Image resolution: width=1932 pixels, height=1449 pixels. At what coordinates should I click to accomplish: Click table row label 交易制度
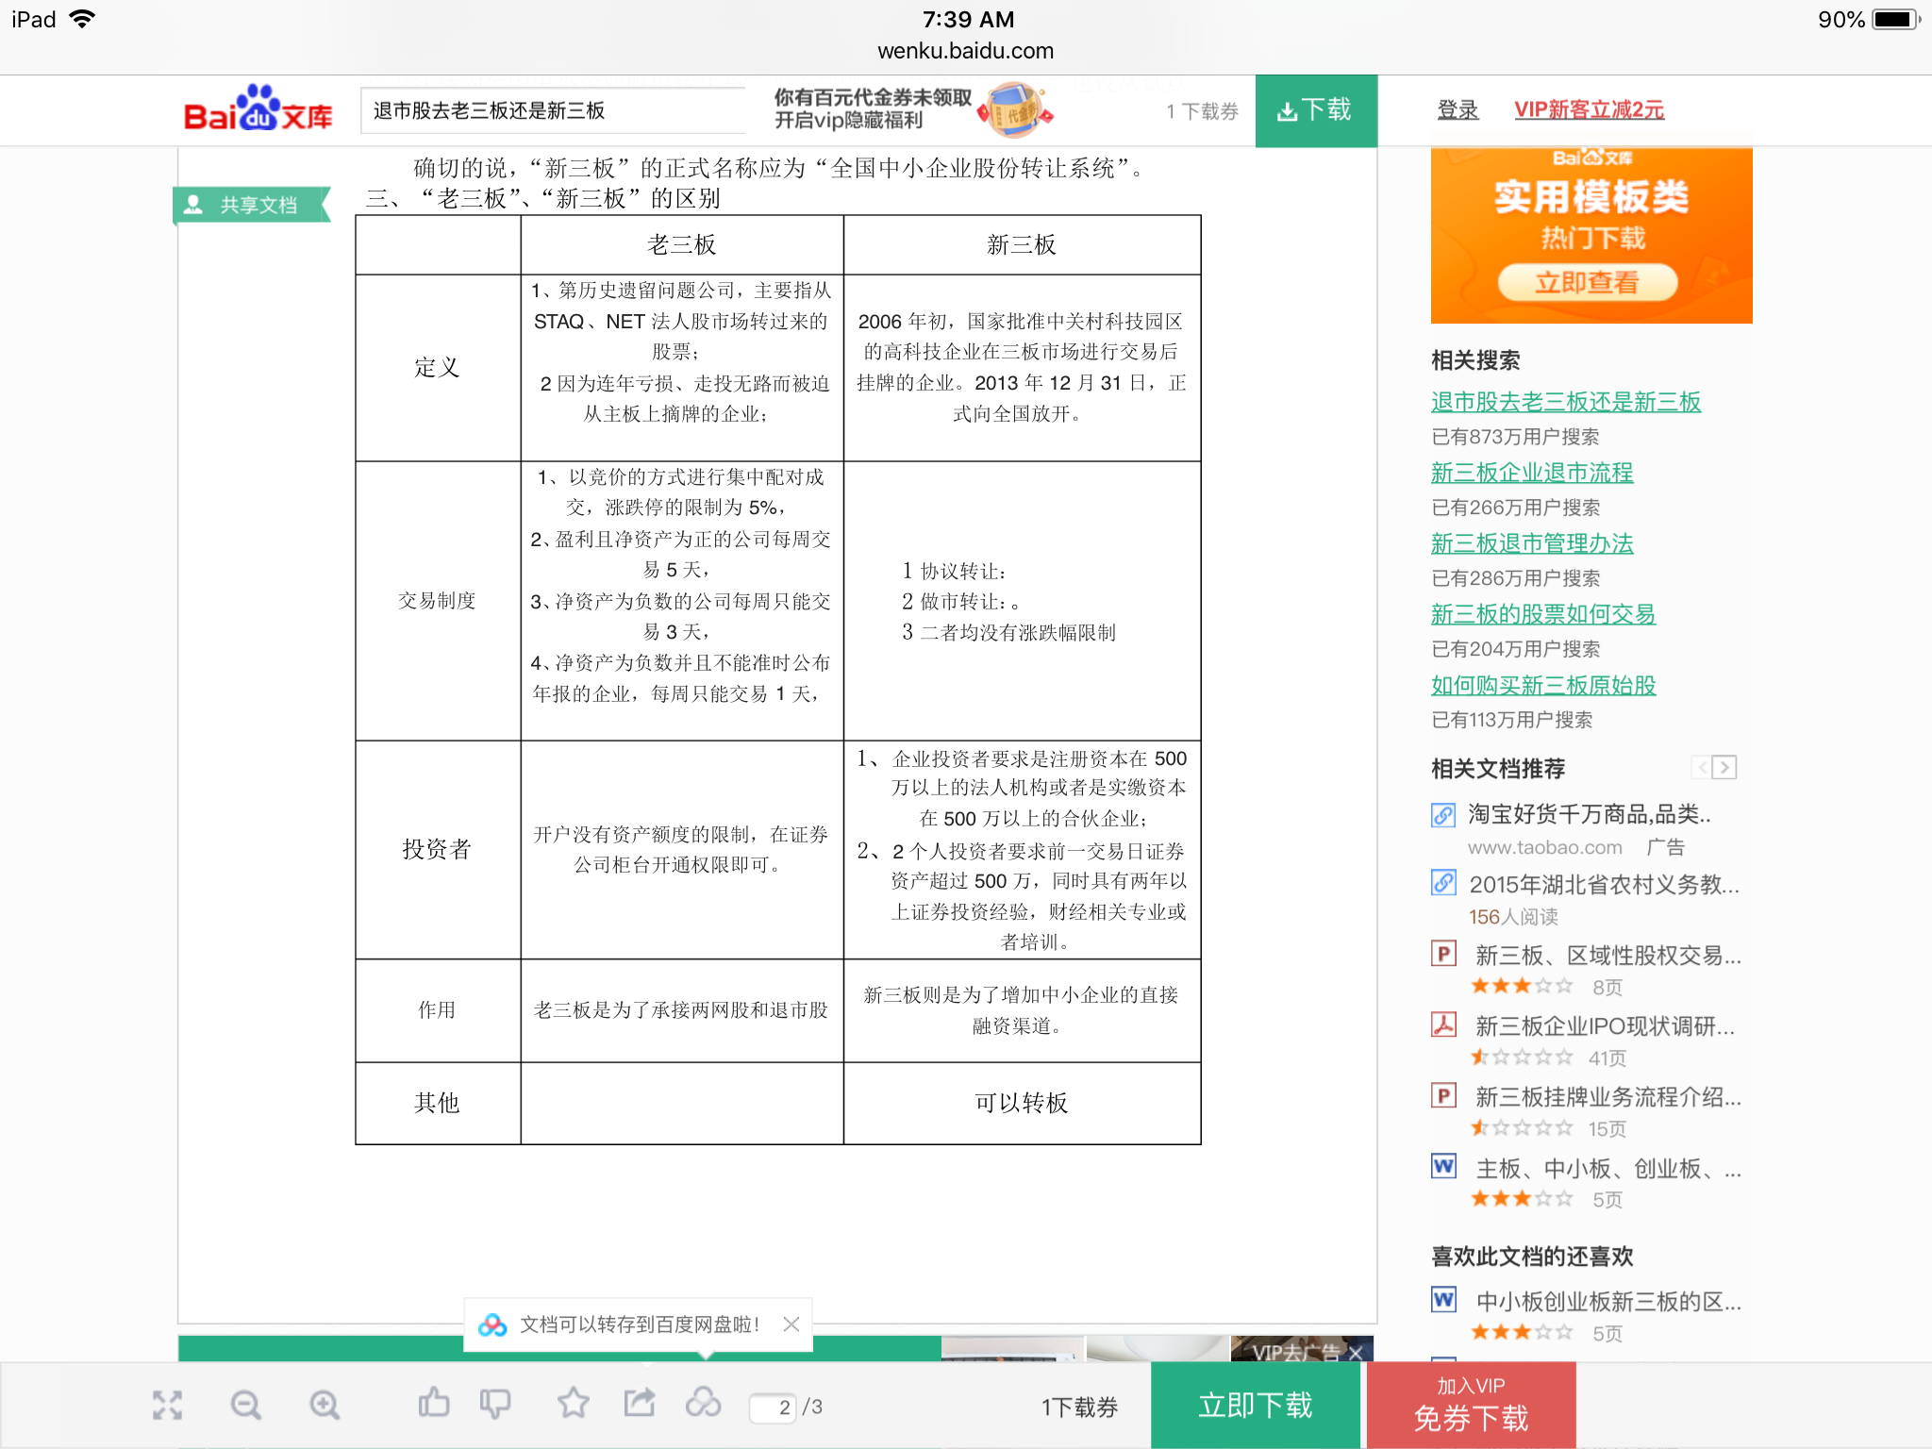(437, 600)
